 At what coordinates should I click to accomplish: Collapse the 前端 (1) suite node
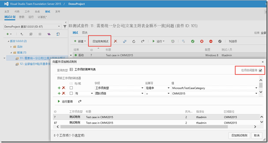11,52
